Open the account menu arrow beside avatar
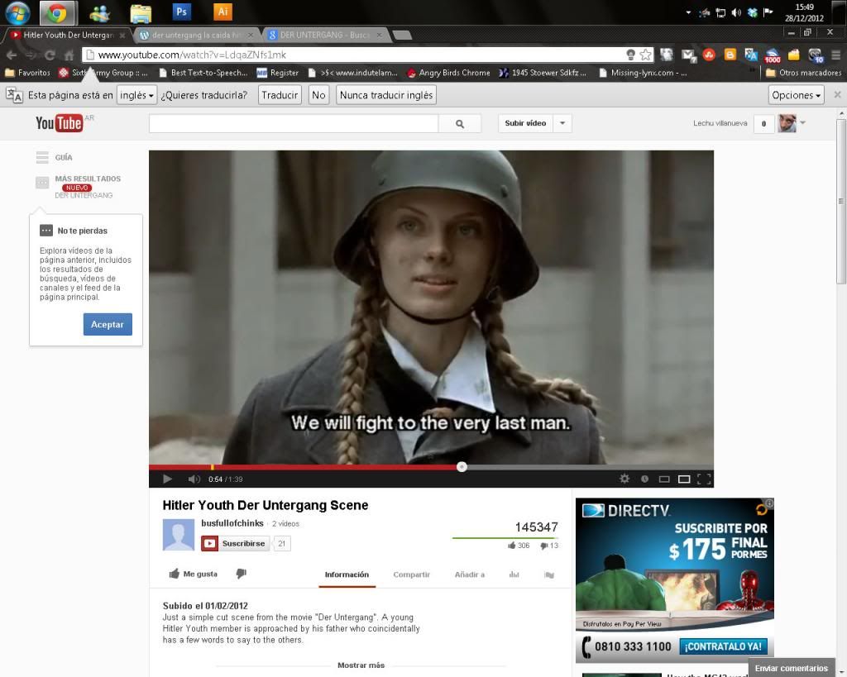Screen dimensions: 847x677 click(x=802, y=122)
